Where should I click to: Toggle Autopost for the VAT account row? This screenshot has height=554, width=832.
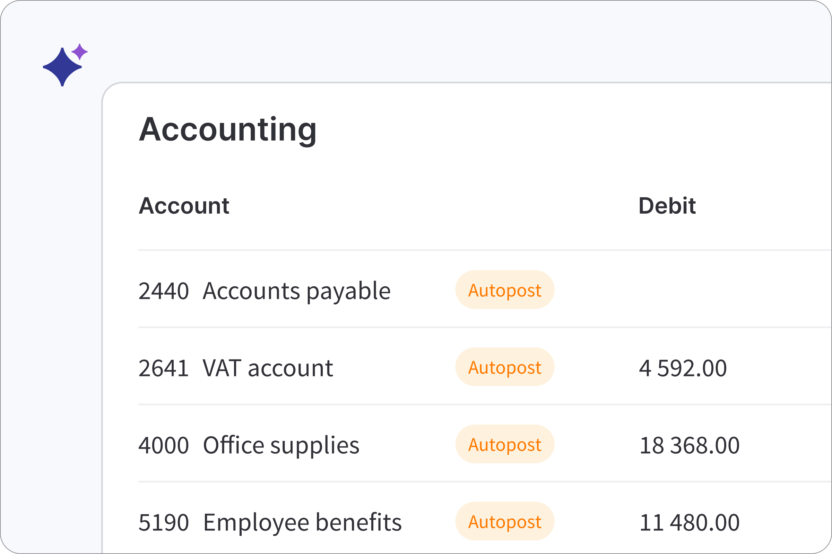(504, 367)
